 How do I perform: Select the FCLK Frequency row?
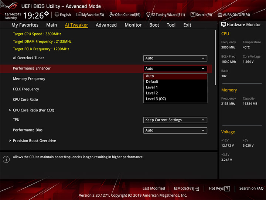[x=106, y=89]
